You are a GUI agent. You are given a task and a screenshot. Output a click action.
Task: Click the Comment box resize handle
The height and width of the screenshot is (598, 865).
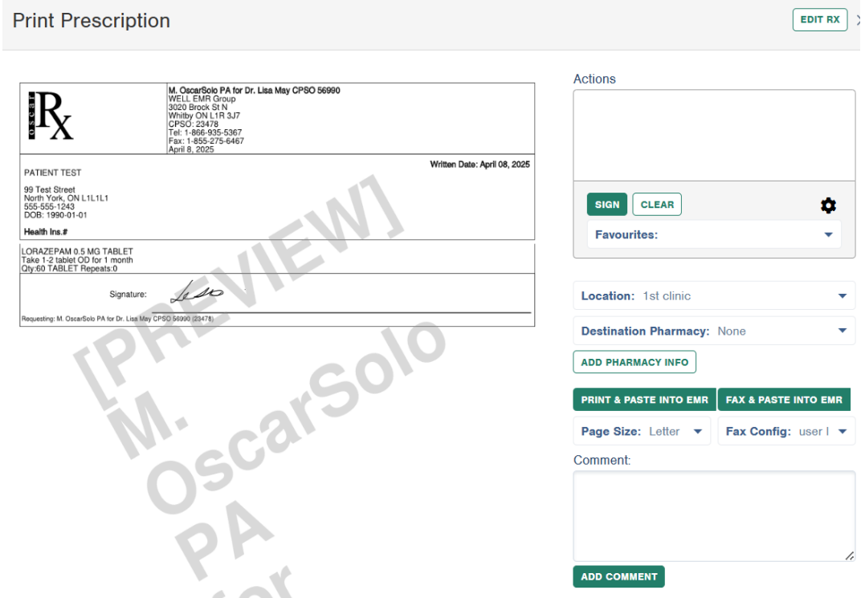850,555
